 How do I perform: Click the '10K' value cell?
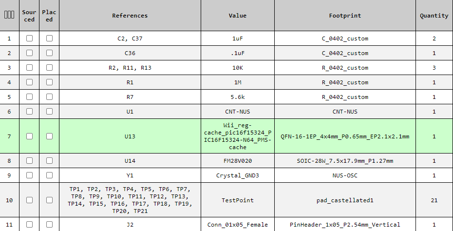coord(238,68)
